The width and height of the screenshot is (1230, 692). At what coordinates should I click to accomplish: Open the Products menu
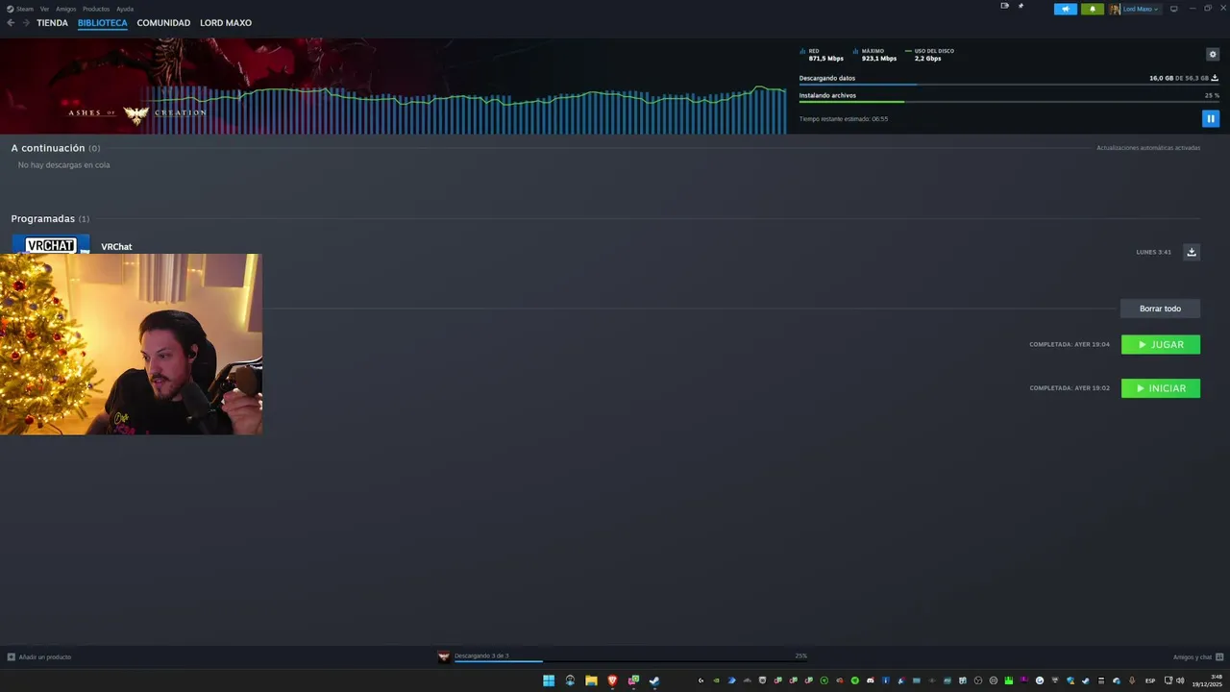pos(96,9)
